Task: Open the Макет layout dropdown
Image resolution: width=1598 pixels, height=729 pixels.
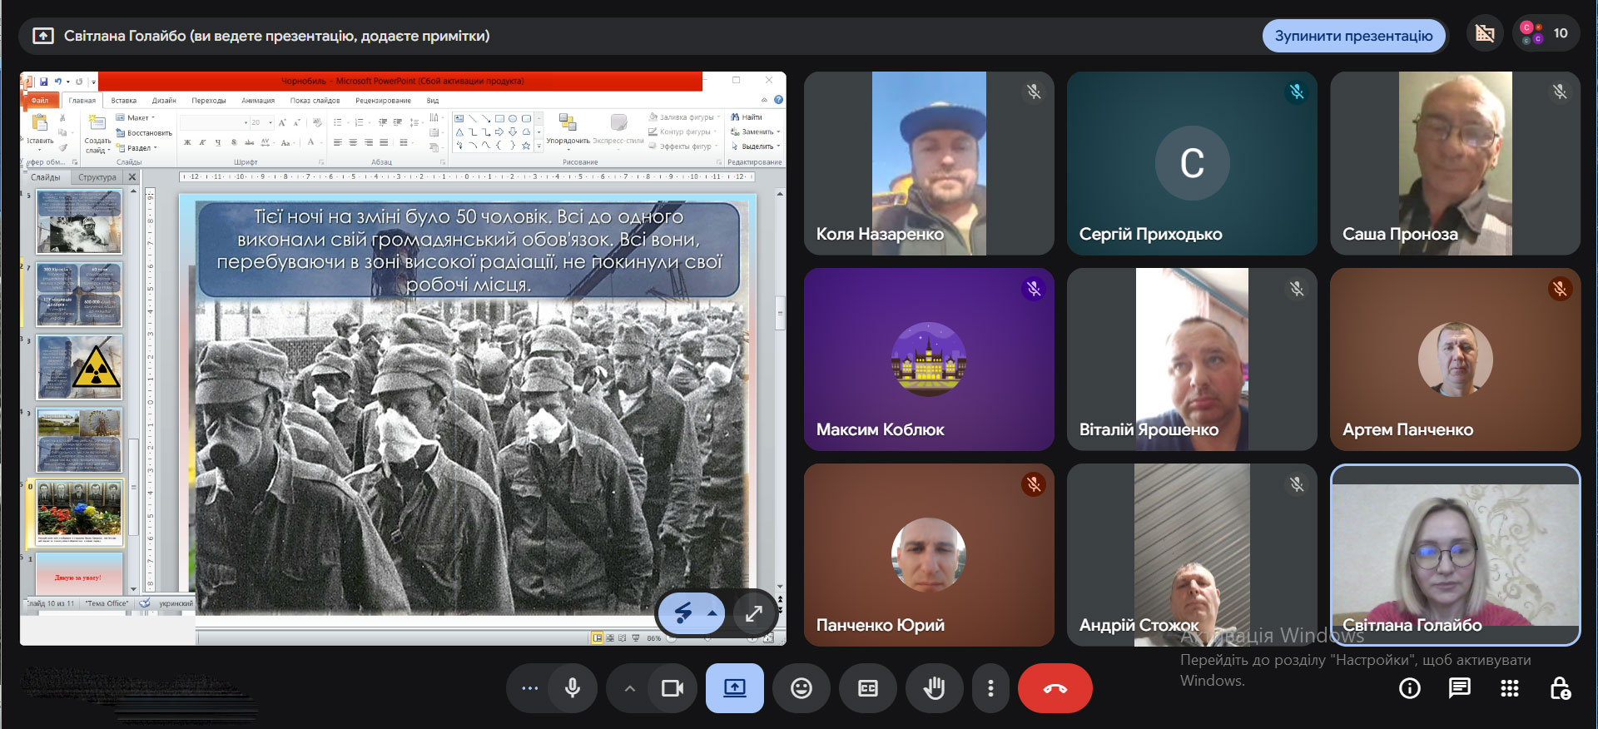Action: point(136,118)
